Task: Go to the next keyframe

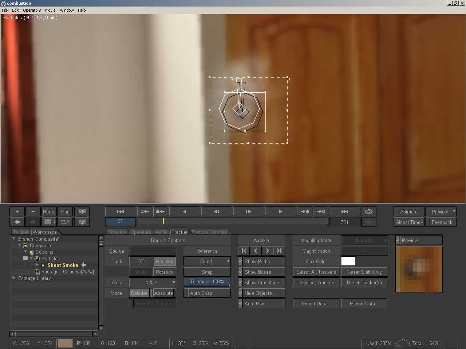Action: click(305, 212)
